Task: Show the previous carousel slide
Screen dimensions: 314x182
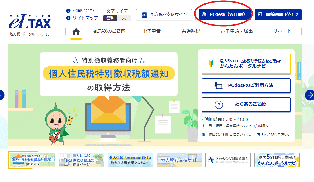Action: pyautogui.click(x=1, y=95)
